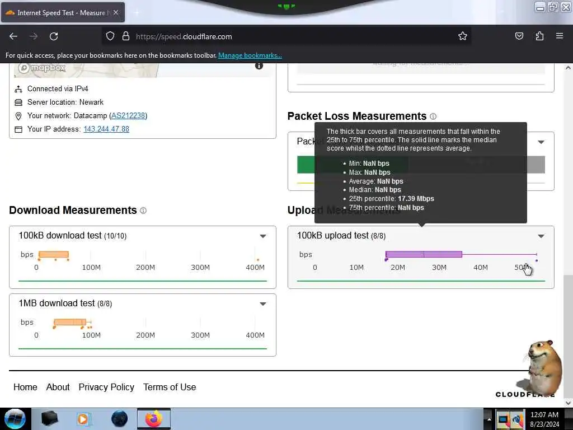Click the 'Connected via IPv4' text

tap(58, 89)
